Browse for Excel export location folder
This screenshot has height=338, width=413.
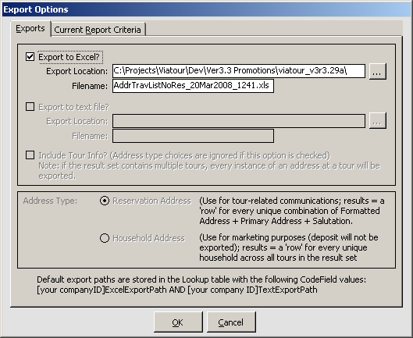click(378, 71)
